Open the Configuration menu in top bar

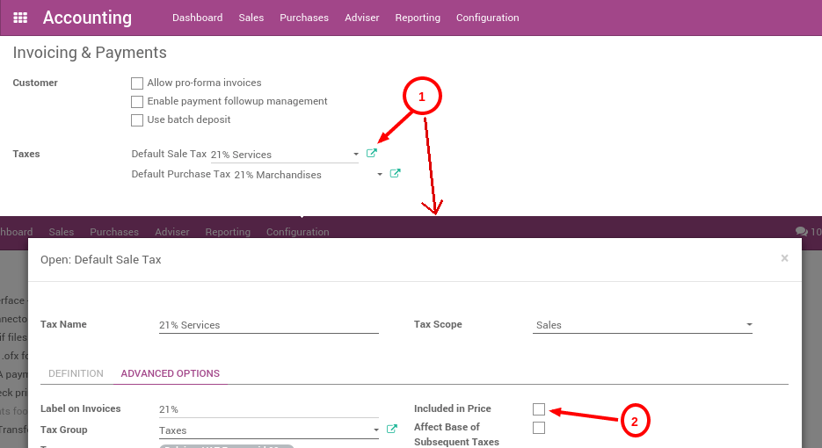[487, 18]
